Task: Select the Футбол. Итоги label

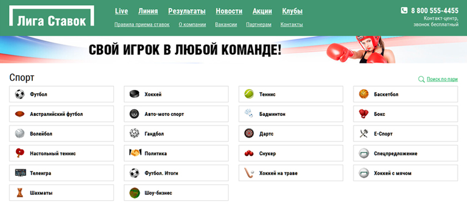Action: (162, 174)
